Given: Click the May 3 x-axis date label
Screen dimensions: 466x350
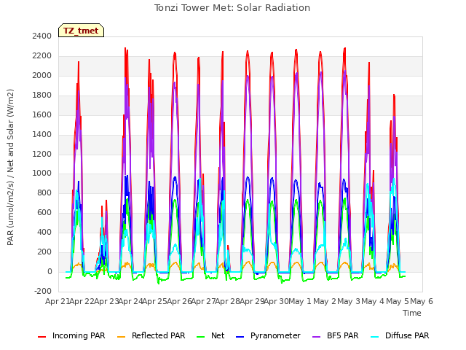Looking at the screenshot, I should coord(348,301).
